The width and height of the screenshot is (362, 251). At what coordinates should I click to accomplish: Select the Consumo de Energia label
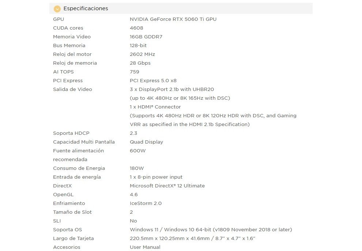point(79,168)
